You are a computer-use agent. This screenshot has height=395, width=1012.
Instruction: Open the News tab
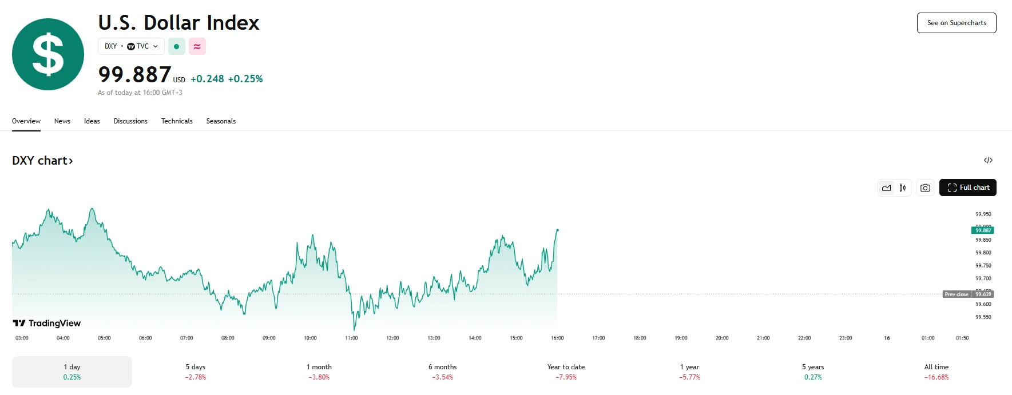tap(62, 121)
